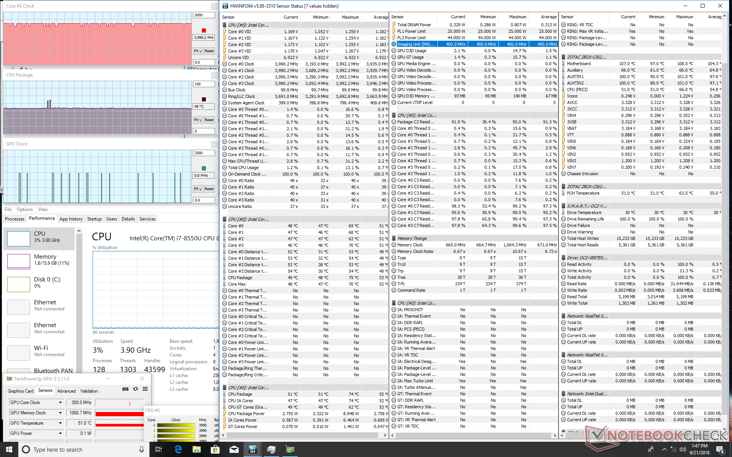This screenshot has height=457, width=732.
Task: Open GPU-Z hamburger menu
Action: [x=145, y=389]
